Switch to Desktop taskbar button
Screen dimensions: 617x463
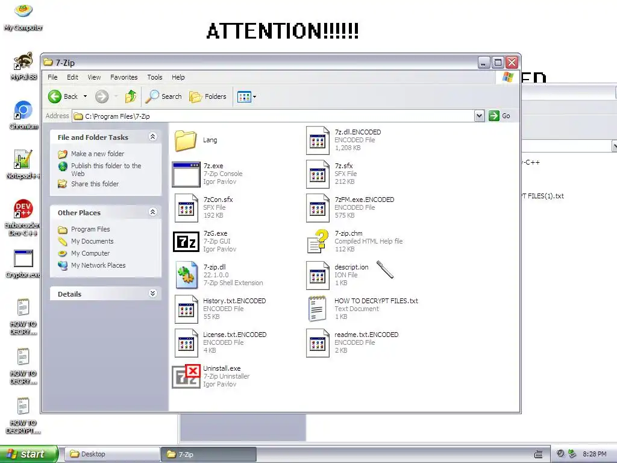coord(111,454)
